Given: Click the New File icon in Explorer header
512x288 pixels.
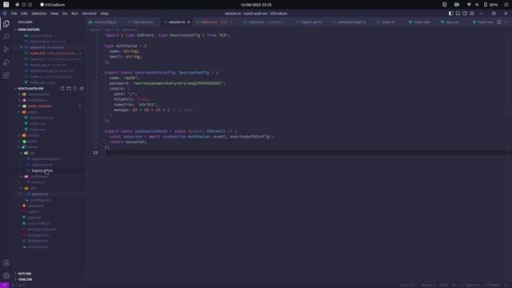Looking at the screenshot, I should pyautogui.click(x=62, y=89).
